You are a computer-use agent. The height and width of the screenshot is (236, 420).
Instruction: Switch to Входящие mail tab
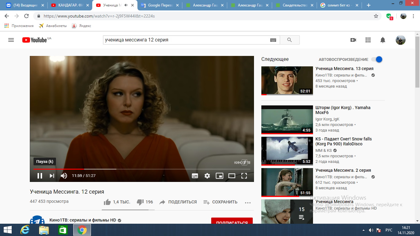(25, 5)
